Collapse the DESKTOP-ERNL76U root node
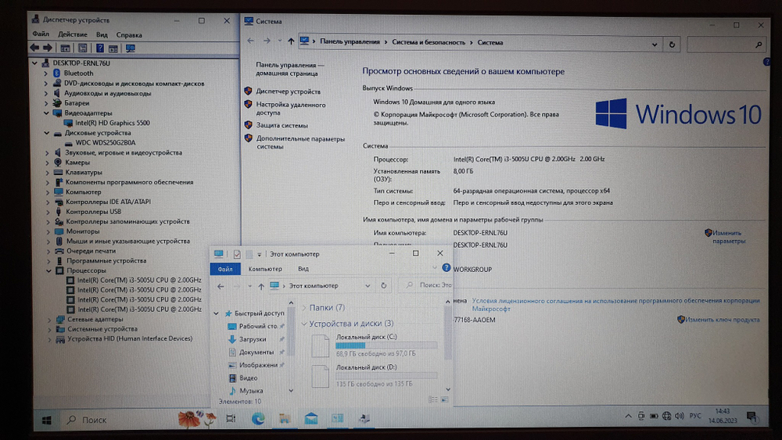Viewport: 782px width, 440px height. tap(34, 63)
